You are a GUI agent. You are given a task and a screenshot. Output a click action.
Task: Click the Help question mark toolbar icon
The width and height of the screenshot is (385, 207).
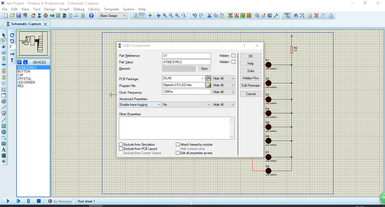pos(91,15)
